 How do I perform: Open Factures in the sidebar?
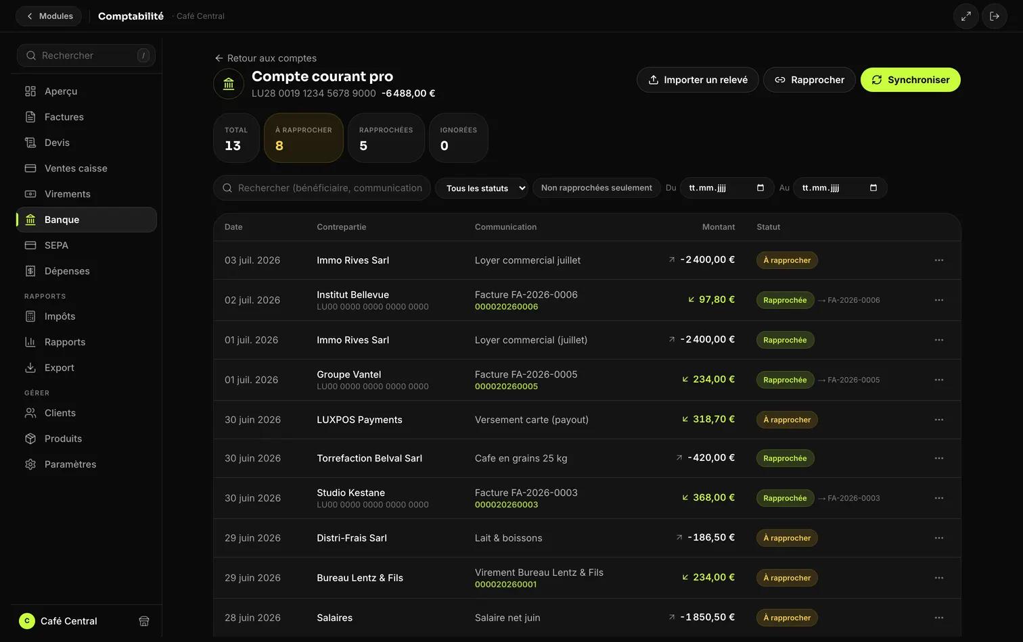(87, 117)
